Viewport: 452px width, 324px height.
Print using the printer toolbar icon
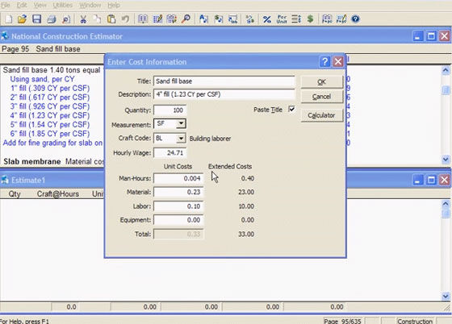pos(52,19)
